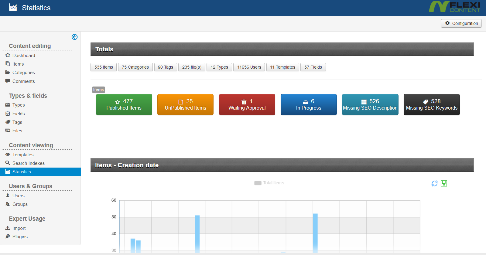Open the Groups link in sidebar
The height and width of the screenshot is (255, 486).
click(20, 204)
